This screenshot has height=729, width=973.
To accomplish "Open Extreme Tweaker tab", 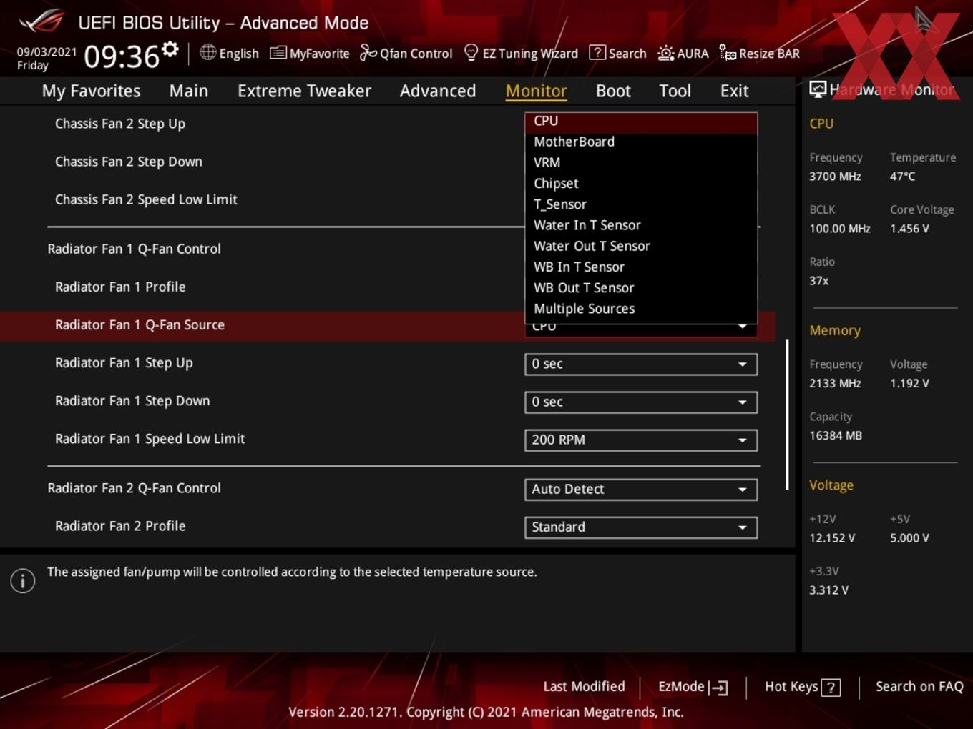I will (304, 91).
